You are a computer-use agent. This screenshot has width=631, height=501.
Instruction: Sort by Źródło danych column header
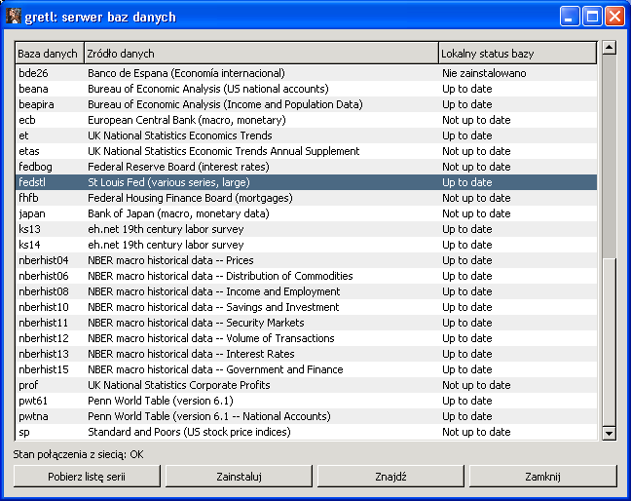pos(261,54)
